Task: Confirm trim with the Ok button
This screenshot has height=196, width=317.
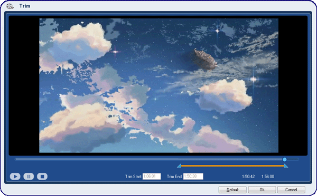Action: [x=262, y=190]
